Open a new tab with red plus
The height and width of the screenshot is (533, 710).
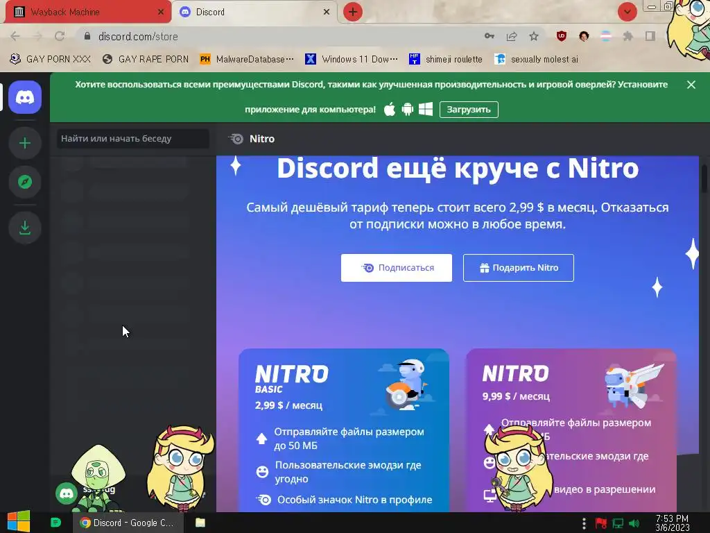coord(353,12)
